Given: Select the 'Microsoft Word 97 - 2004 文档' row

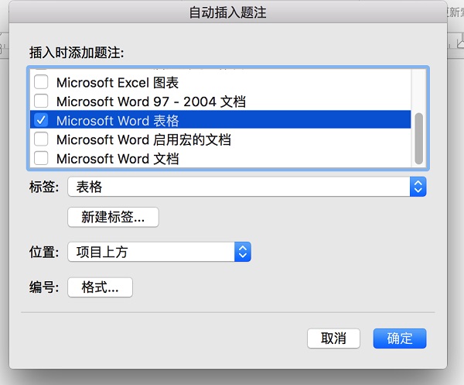Looking at the screenshot, I should click(220, 101).
